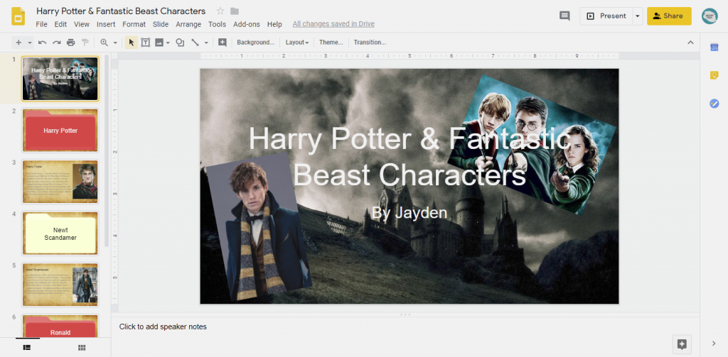Open the Format menu

(x=134, y=24)
